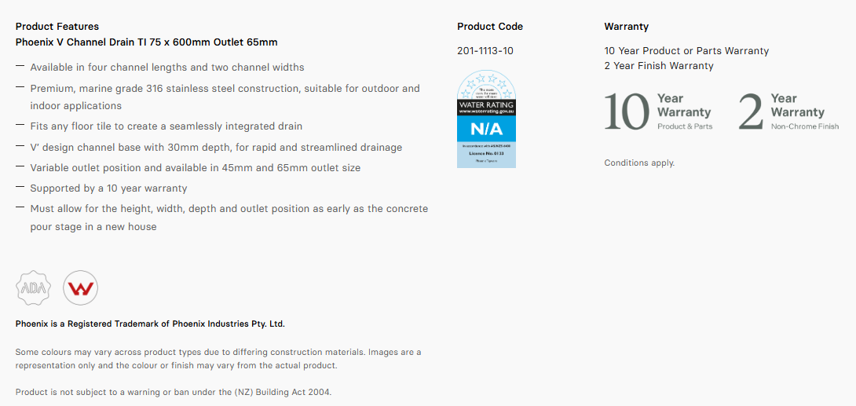
Task: Open the Water Rating N/A label image
Action: (486, 119)
